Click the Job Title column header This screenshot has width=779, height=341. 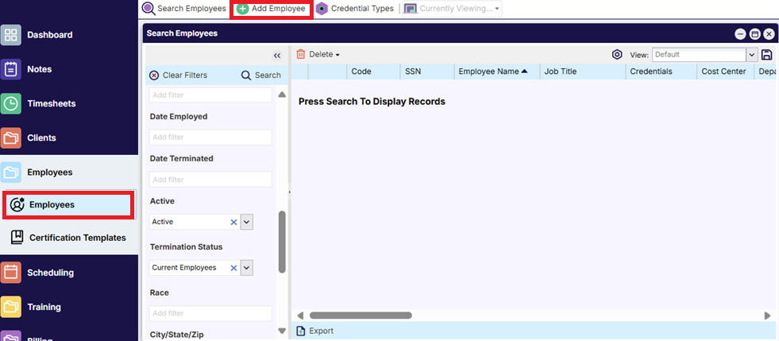tap(583, 72)
